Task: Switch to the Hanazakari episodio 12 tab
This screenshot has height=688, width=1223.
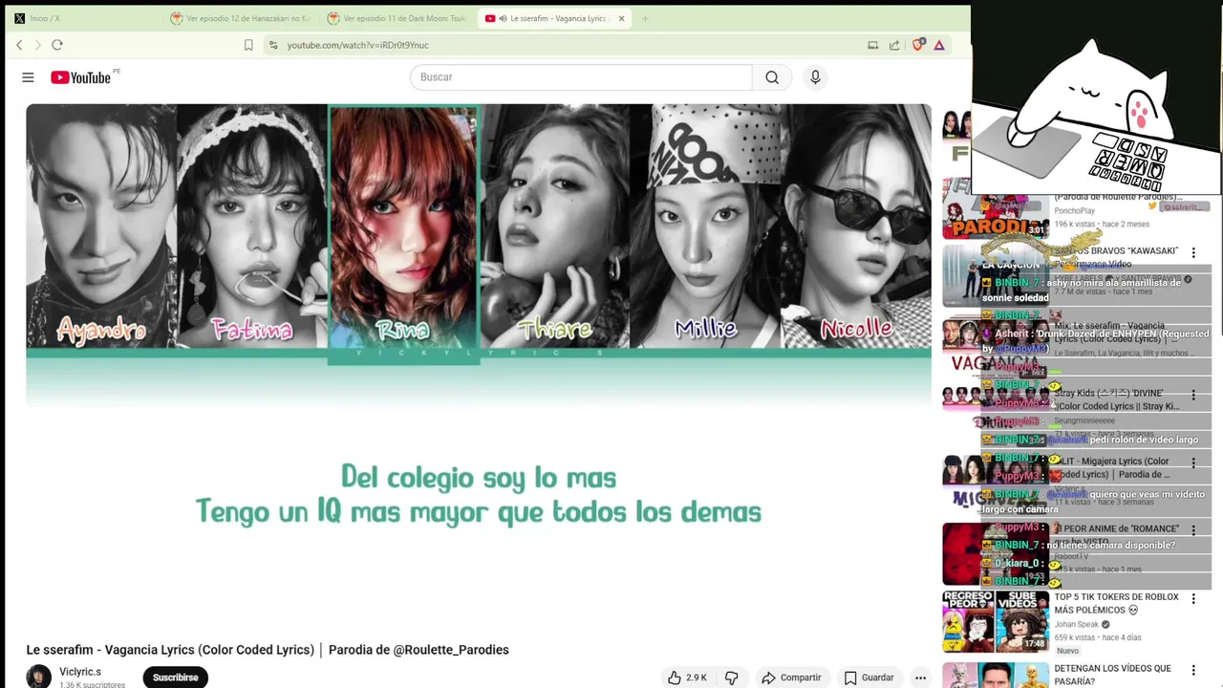Action: pos(239,18)
